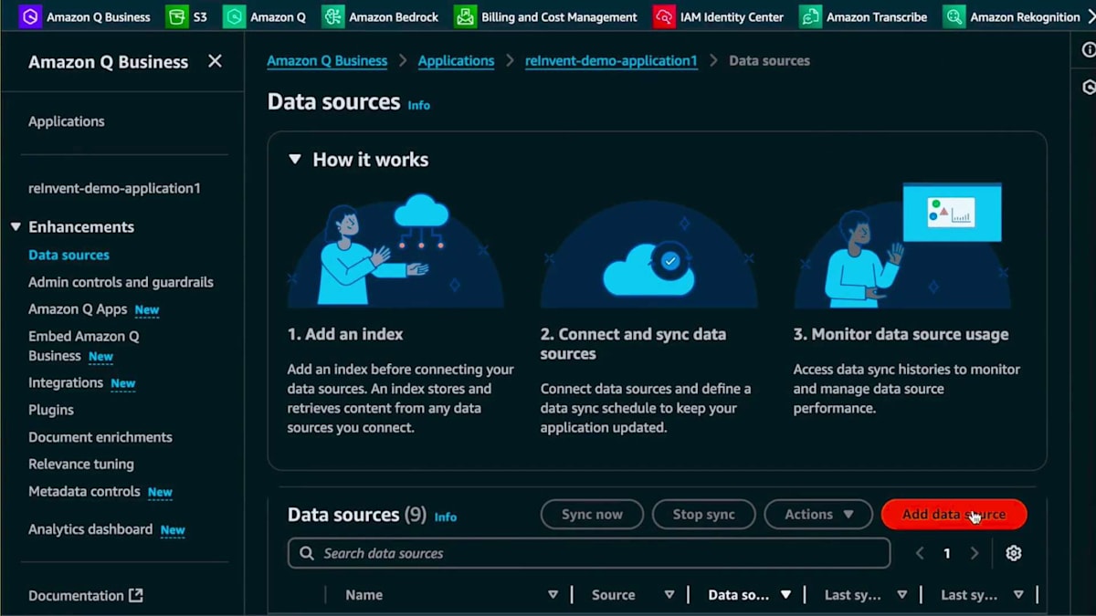
Task: Click external link icon next to Documentation
Action: (x=135, y=595)
